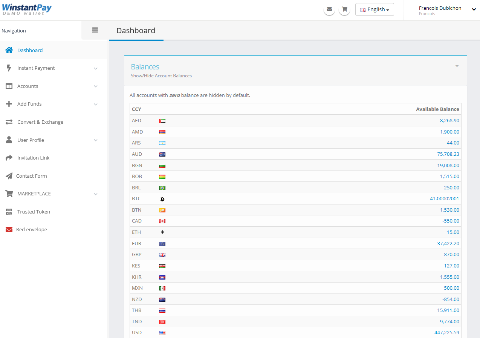This screenshot has width=480, height=338.
Task: Expand the Add Funds submenu chevron
Action: pyautogui.click(x=96, y=104)
